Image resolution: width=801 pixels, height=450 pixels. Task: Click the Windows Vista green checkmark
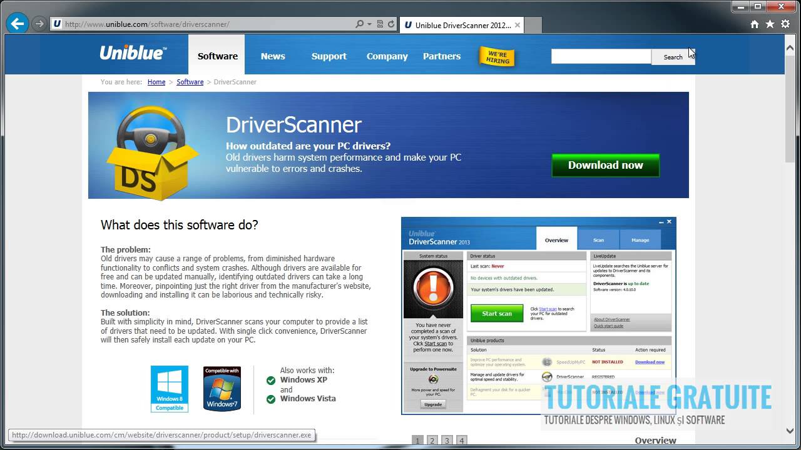[271, 399]
